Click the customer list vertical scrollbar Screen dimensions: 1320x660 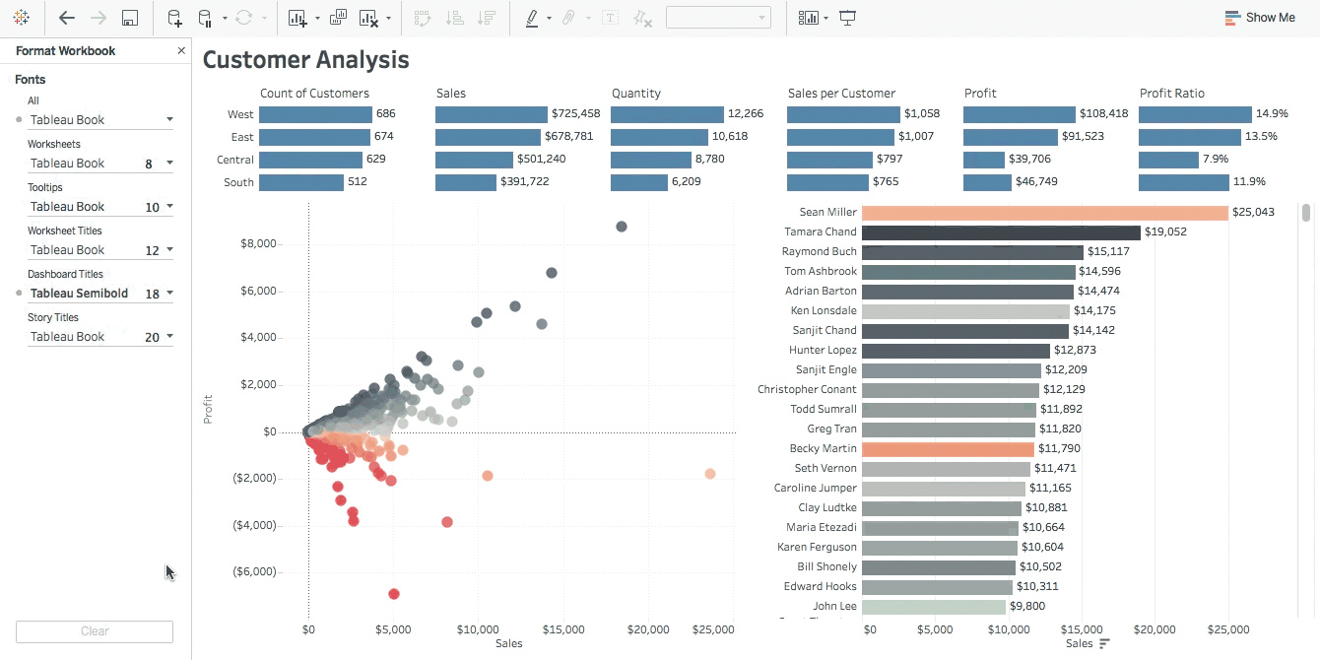click(1306, 213)
